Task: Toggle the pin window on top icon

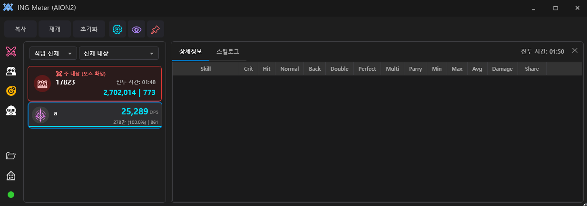Action: coord(156,29)
